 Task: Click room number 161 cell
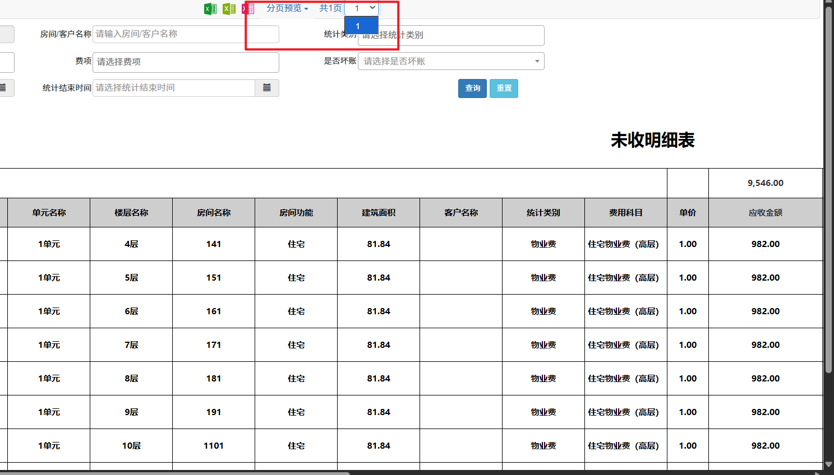click(x=214, y=311)
